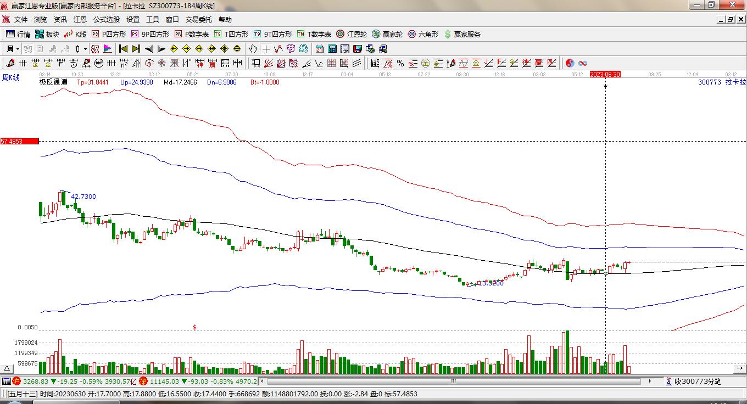Expand the panel with bottom-left up triangle
Viewport: 747px width, 404px height.
pos(7,368)
